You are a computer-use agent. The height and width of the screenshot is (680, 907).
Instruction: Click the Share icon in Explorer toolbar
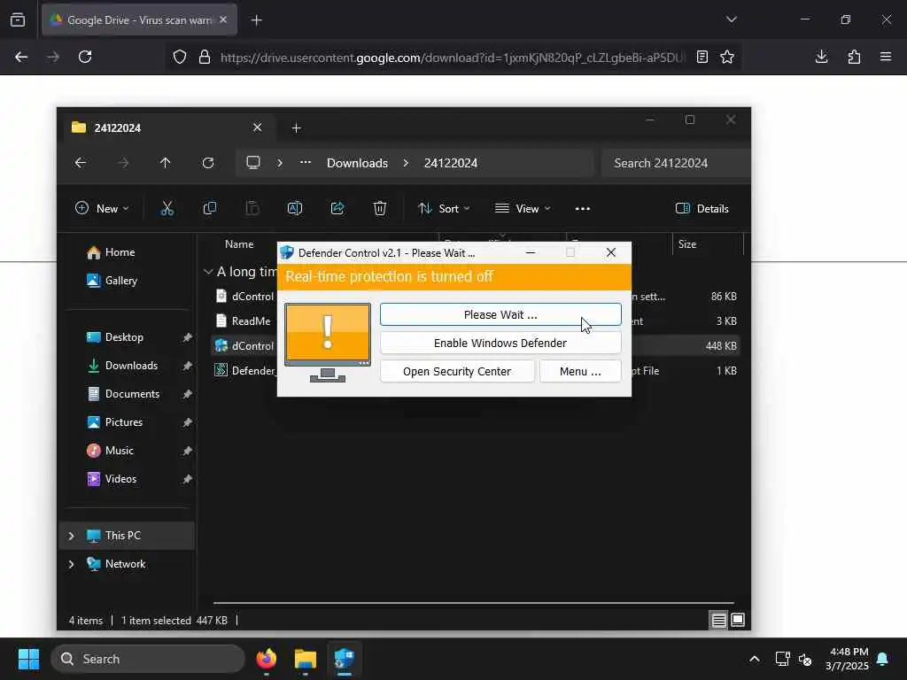(337, 209)
